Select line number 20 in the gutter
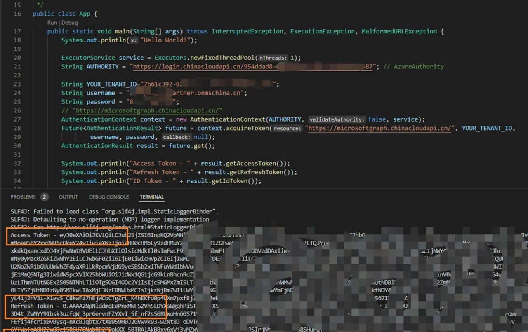Image resolution: width=528 pixels, height=332 pixels. point(17,58)
